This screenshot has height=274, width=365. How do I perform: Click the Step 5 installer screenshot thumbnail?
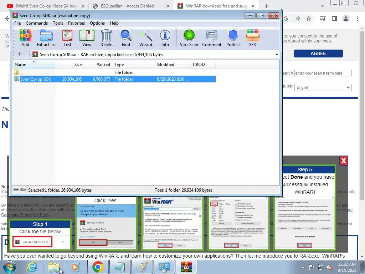point(305,223)
